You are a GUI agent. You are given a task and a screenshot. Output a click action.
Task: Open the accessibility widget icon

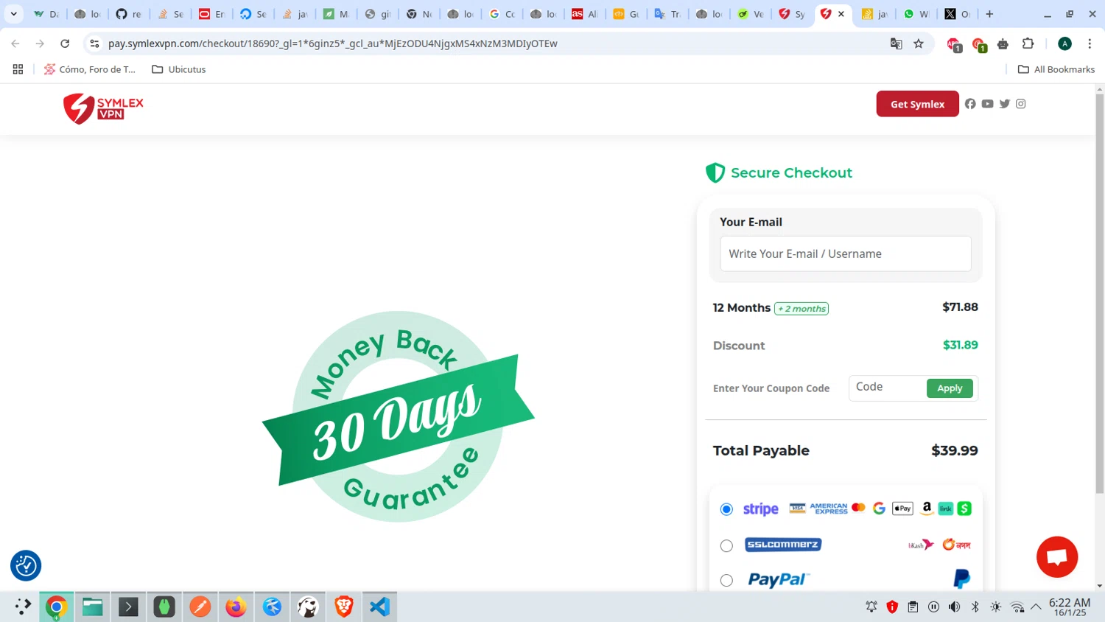coord(26,566)
